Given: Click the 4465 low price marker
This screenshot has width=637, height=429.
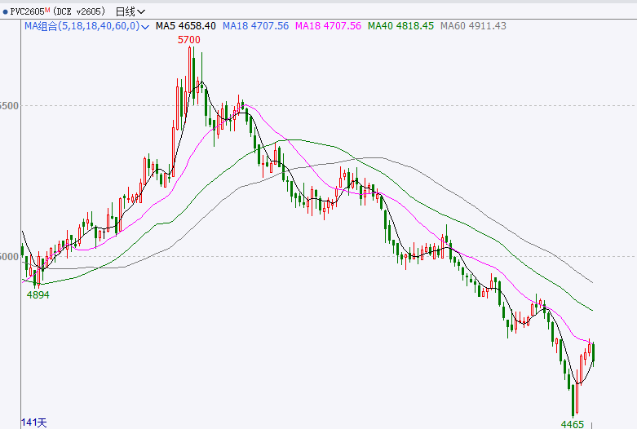Looking at the screenshot, I should 573,424.
